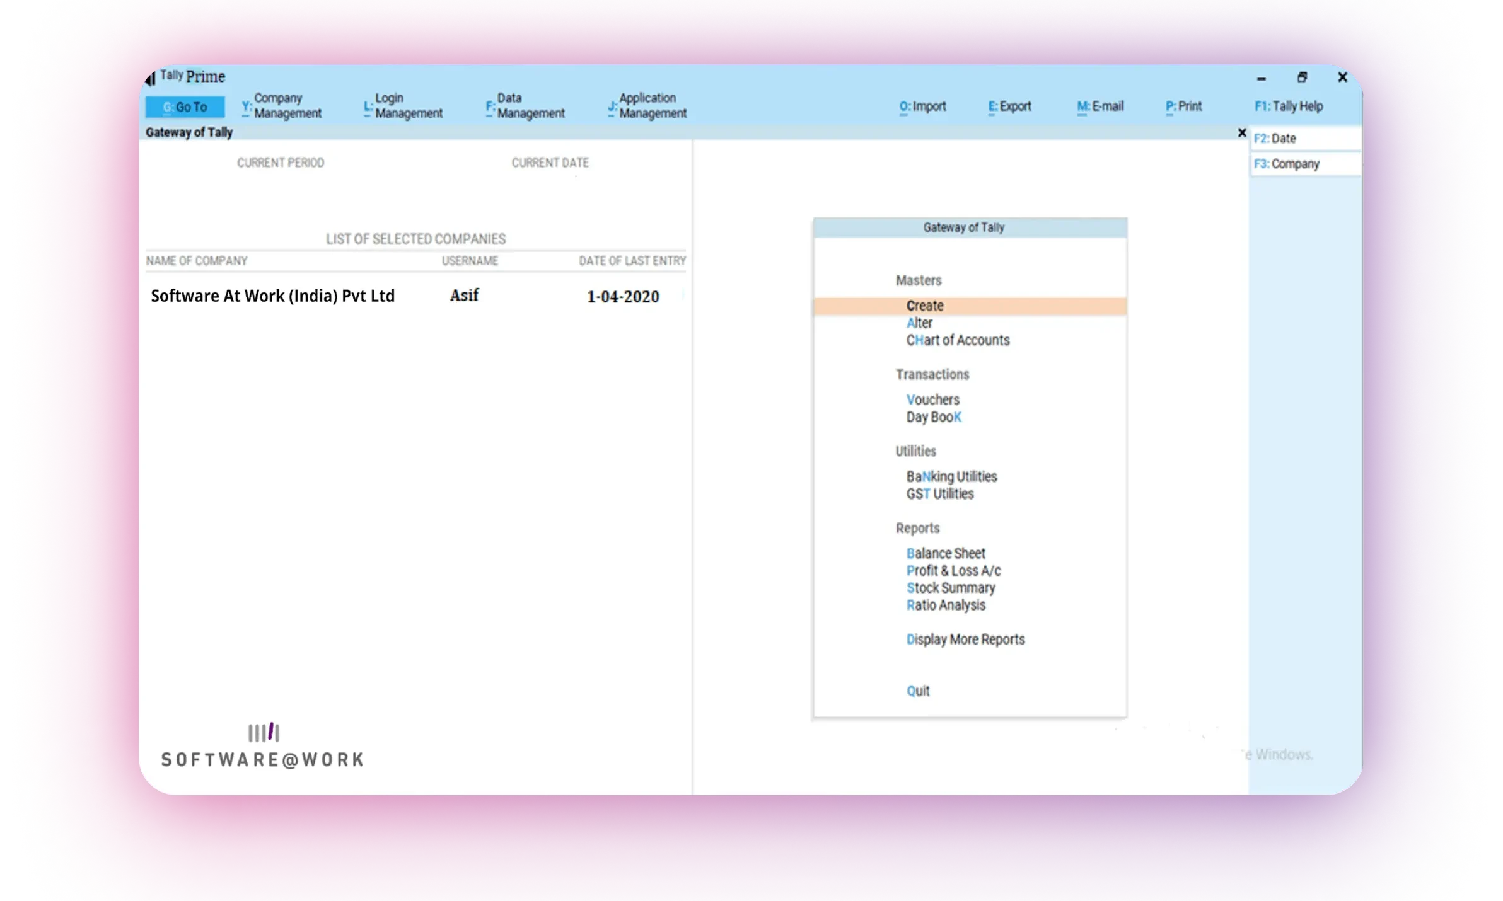Click the TallyPrime logo icon in title bar
The height and width of the screenshot is (901, 1503).
click(150, 78)
